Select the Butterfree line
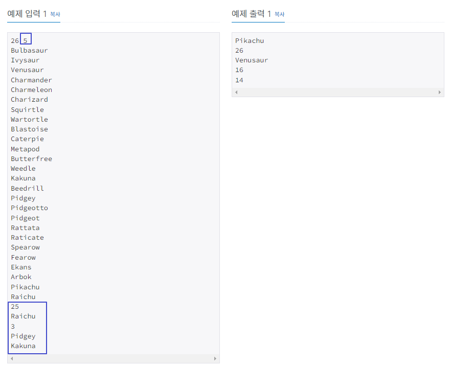Screen dimensions: 450x366 coord(31,159)
